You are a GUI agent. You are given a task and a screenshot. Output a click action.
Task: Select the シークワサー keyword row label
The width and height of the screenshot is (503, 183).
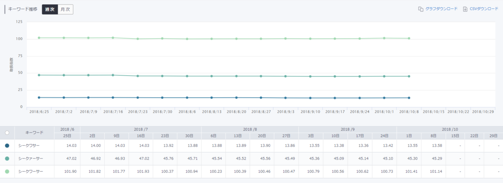tap(29, 146)
